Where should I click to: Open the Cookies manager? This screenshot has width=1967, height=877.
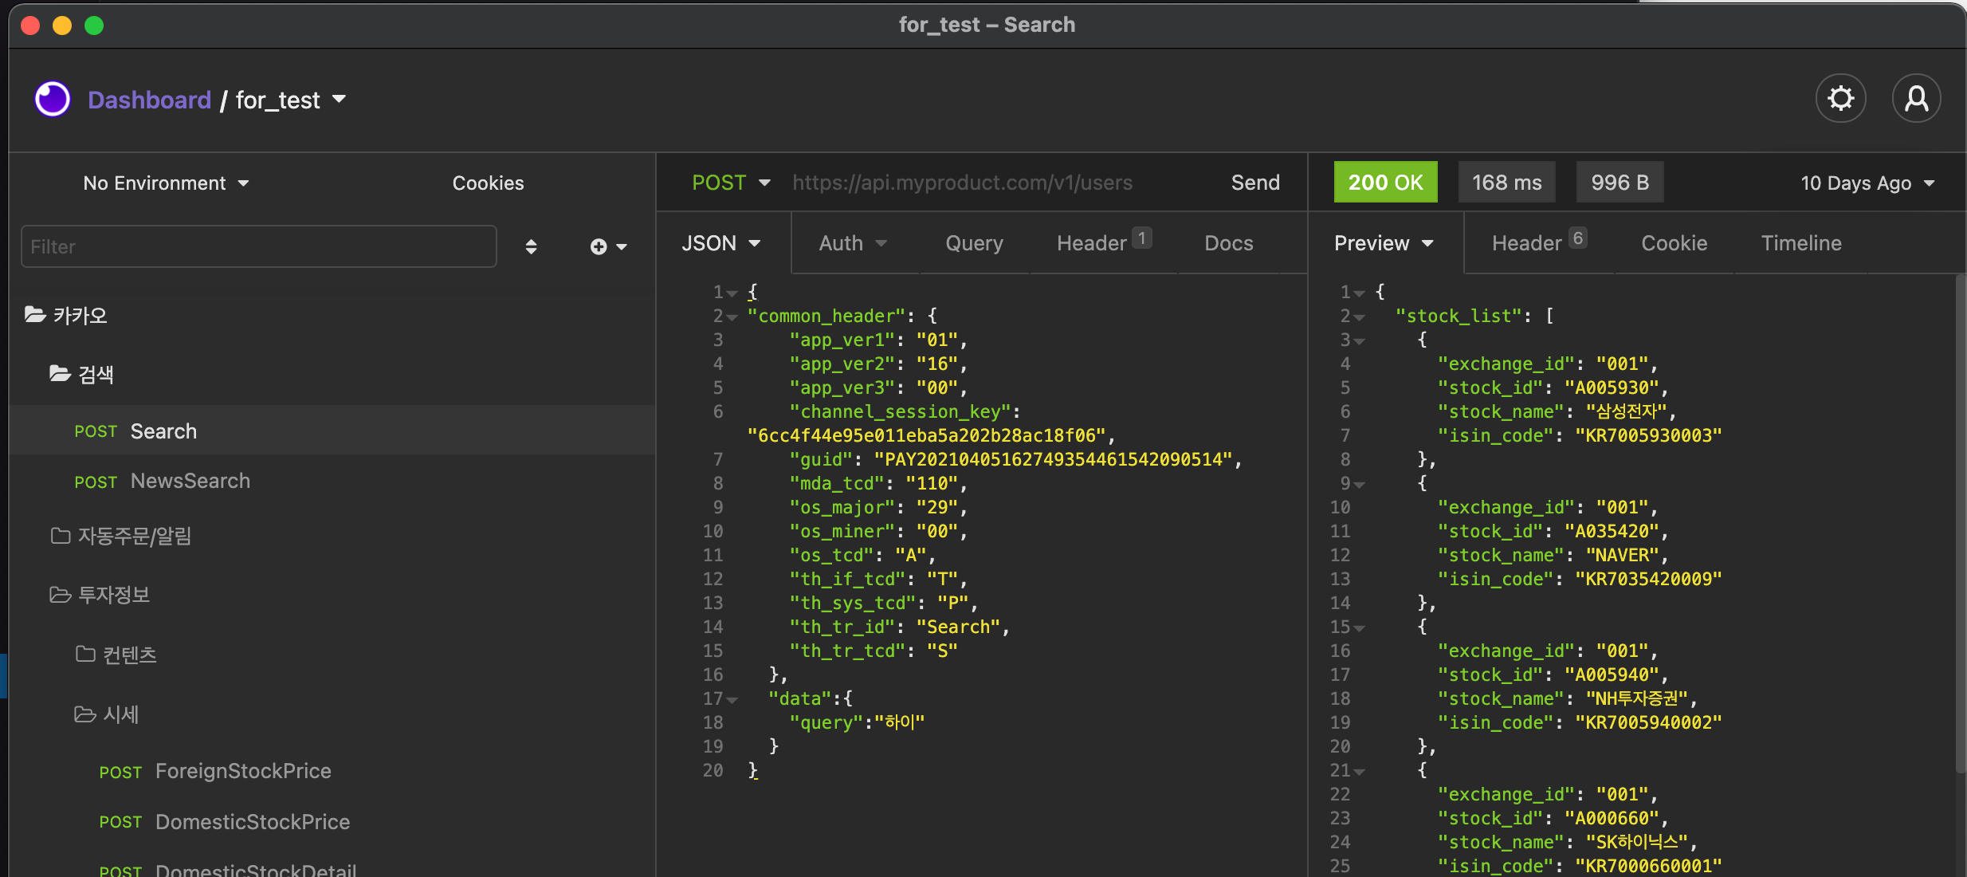click(488, 183)
